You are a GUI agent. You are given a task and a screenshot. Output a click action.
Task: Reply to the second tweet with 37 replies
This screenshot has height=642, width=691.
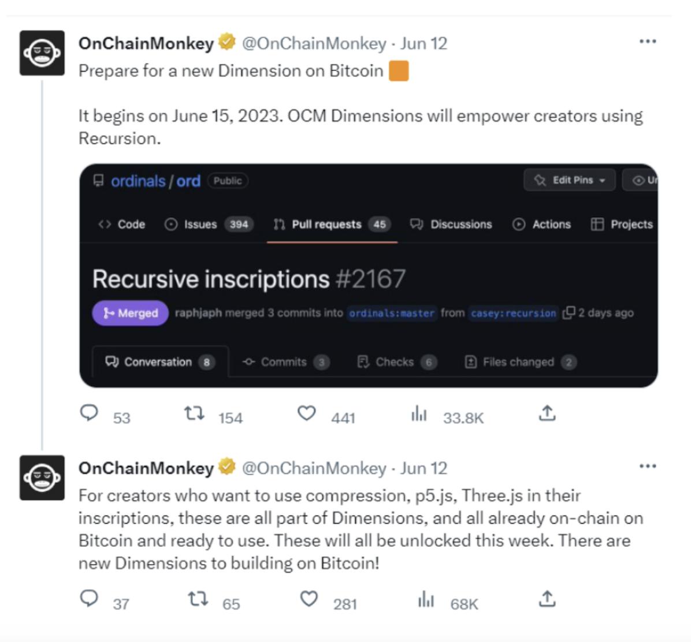pos(89,599)
